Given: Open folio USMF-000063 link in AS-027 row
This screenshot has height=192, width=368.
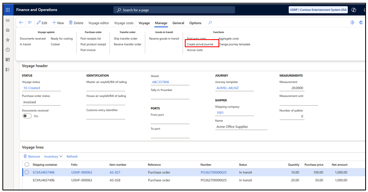Looking at the screenshot, I should 82,172.
